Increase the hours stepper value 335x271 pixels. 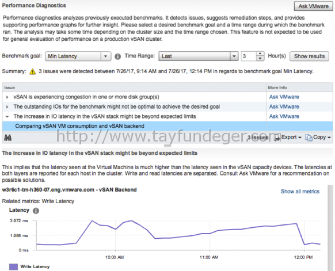260,54
